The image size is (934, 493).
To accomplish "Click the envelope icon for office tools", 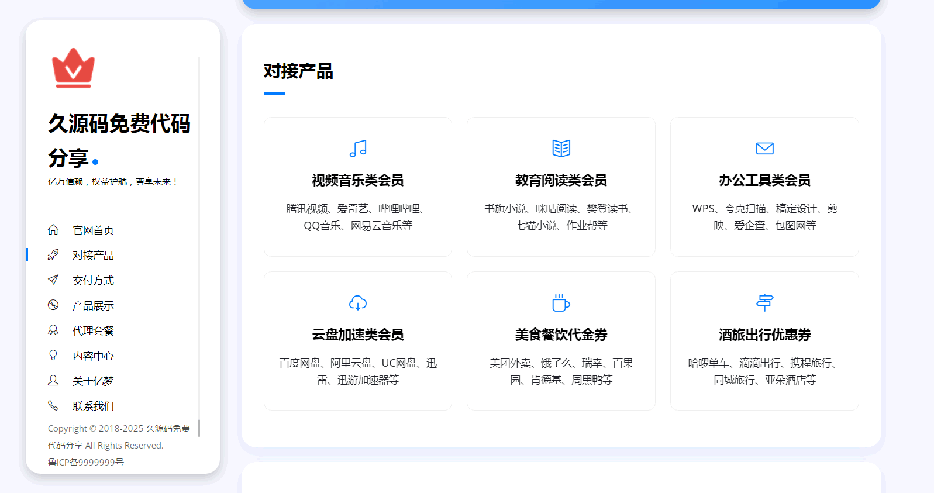I will pos(764,149).
